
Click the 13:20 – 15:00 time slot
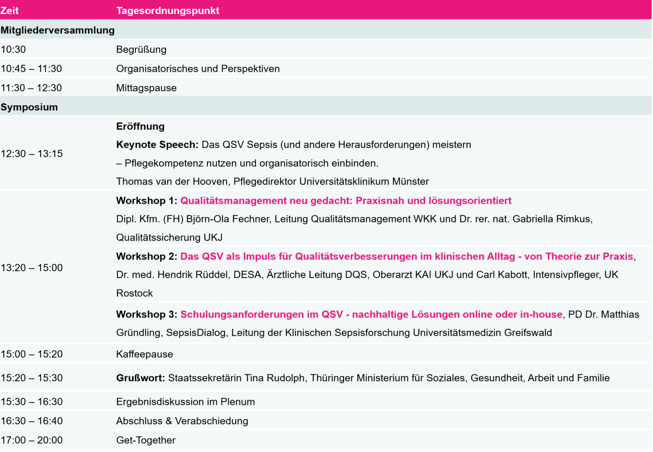point(31,268)
